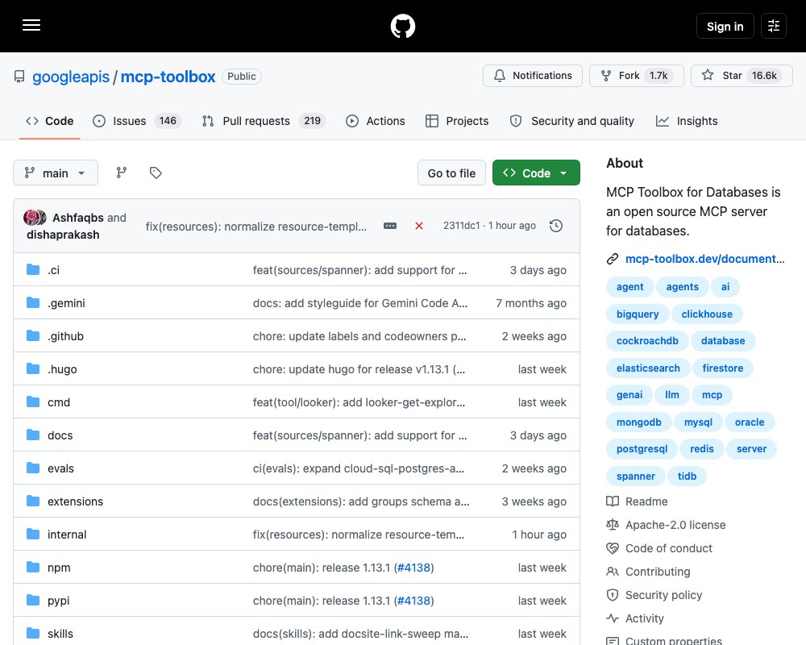806x645 pixels.
Task: View failed checks red X icon
Action: pyautogui.click(x=419, y=226)
